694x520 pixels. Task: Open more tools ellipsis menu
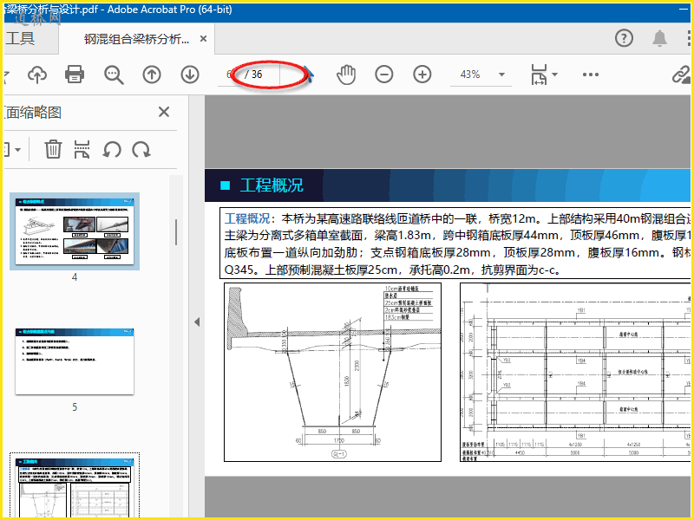tap(591, 75)
